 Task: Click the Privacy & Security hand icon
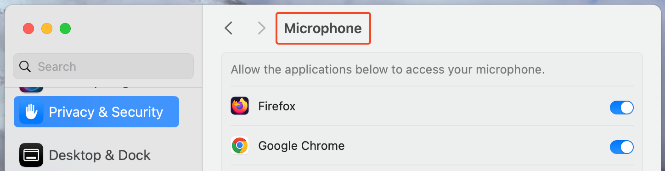pos(31,112)
